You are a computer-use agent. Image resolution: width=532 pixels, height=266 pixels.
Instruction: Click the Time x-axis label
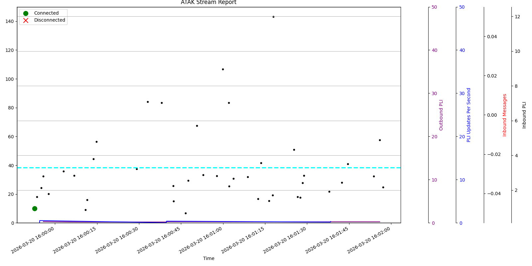point(208,258)
